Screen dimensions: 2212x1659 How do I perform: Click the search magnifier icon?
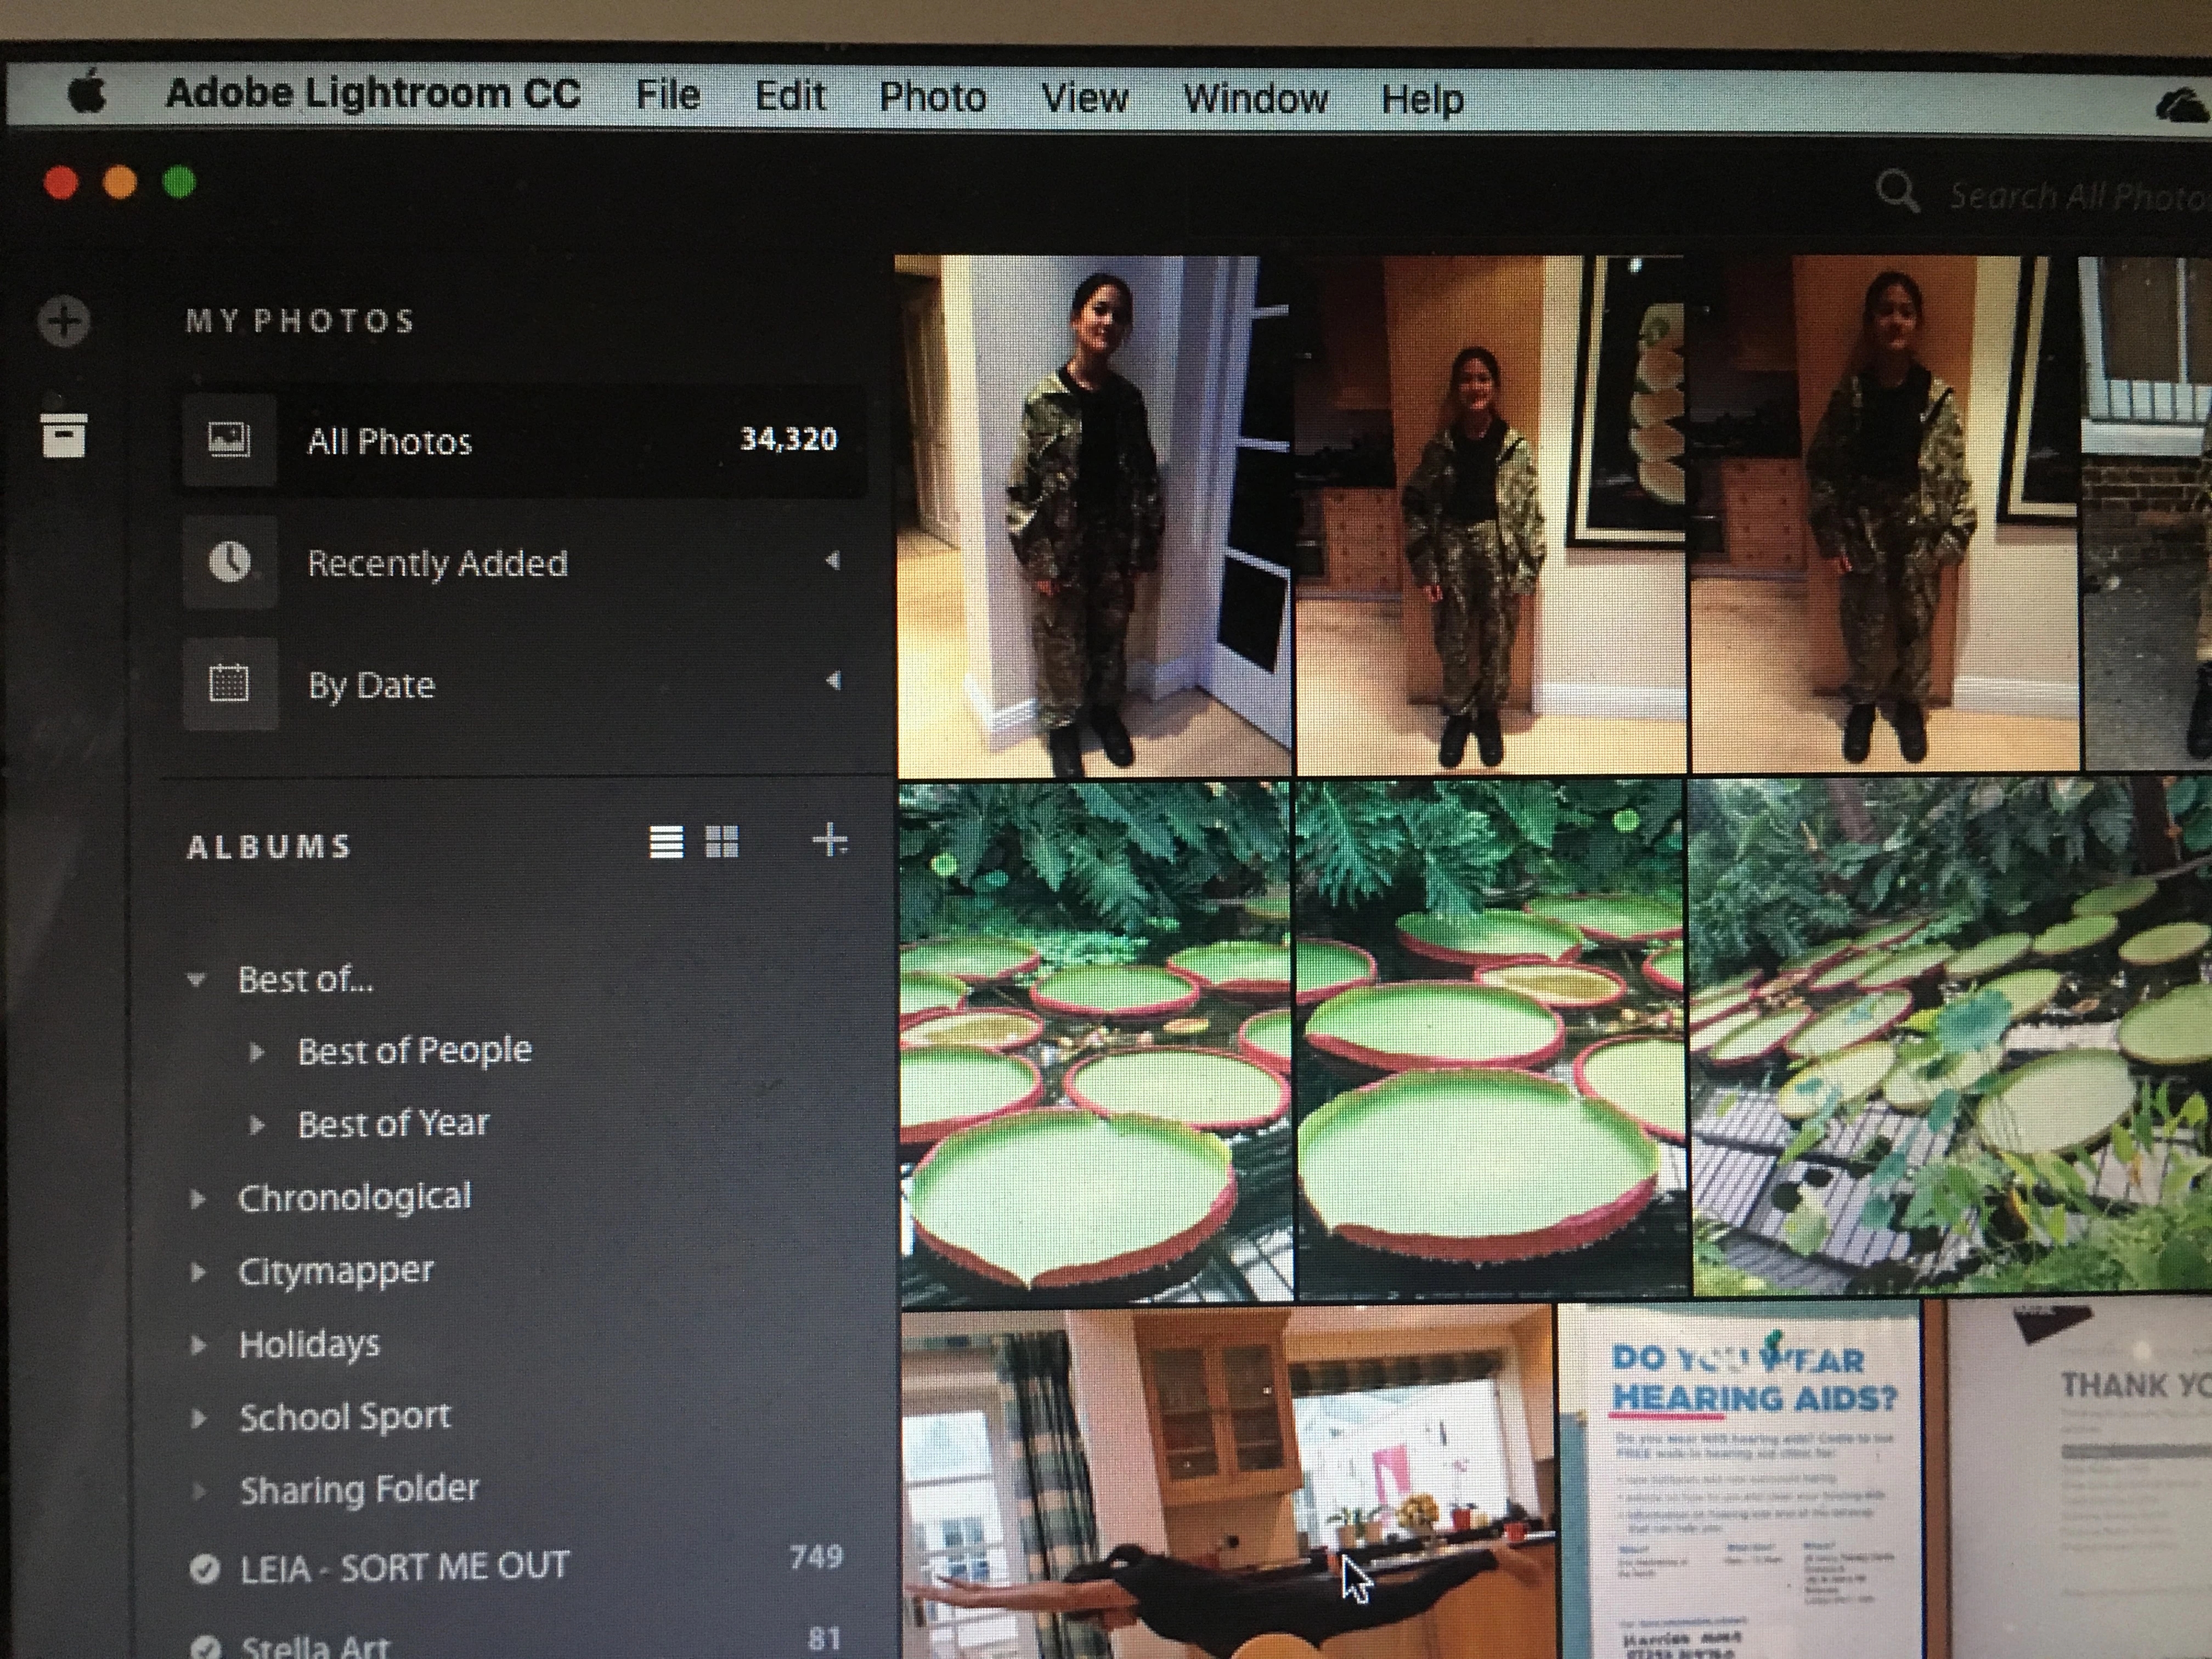click(x=1897, y=190)
